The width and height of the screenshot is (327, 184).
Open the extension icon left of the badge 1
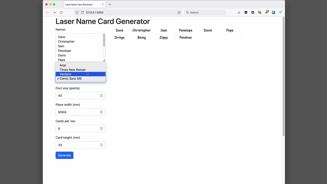click(x=260, y=12)
